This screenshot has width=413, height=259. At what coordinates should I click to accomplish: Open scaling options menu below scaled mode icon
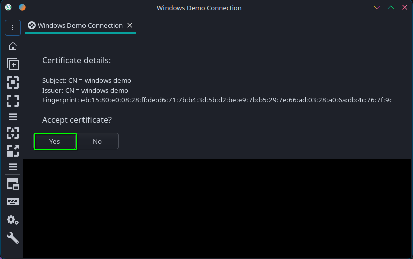13,167
